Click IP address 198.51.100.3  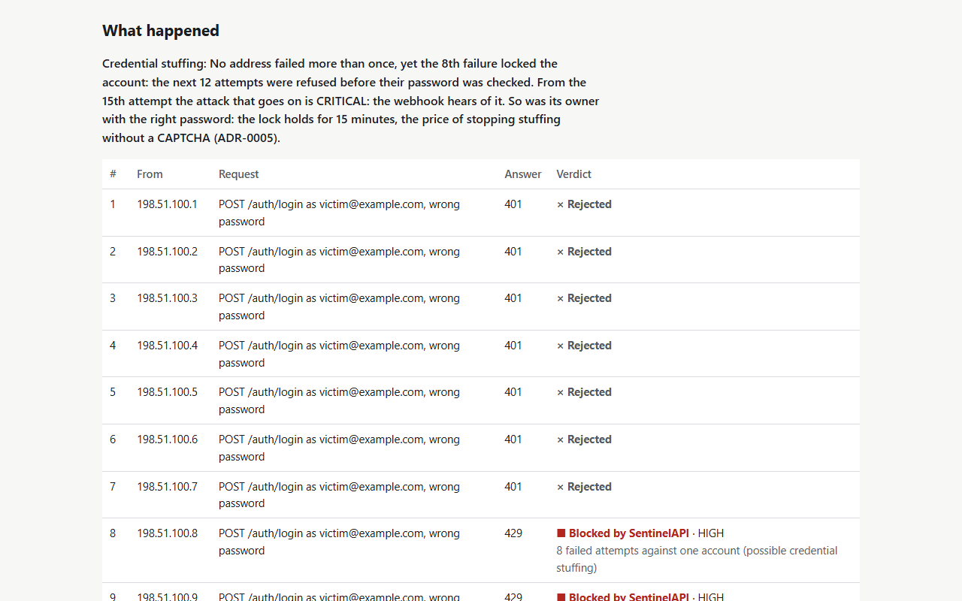(167, 298)
